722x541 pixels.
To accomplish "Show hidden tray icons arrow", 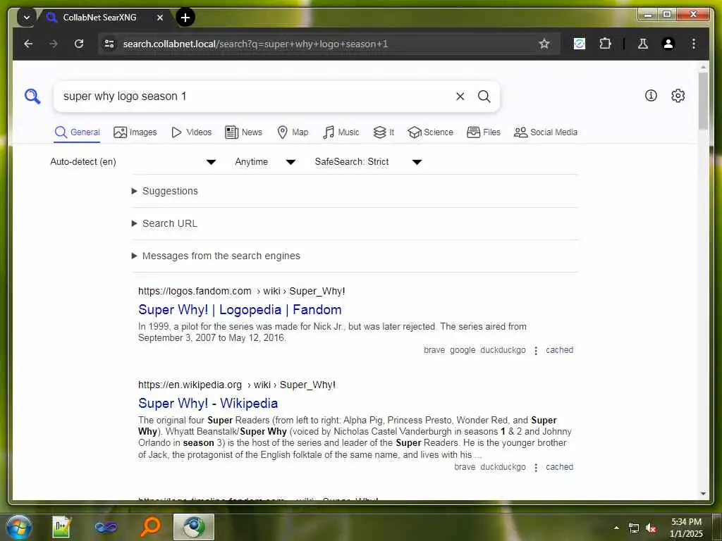I will coord(616,528).
